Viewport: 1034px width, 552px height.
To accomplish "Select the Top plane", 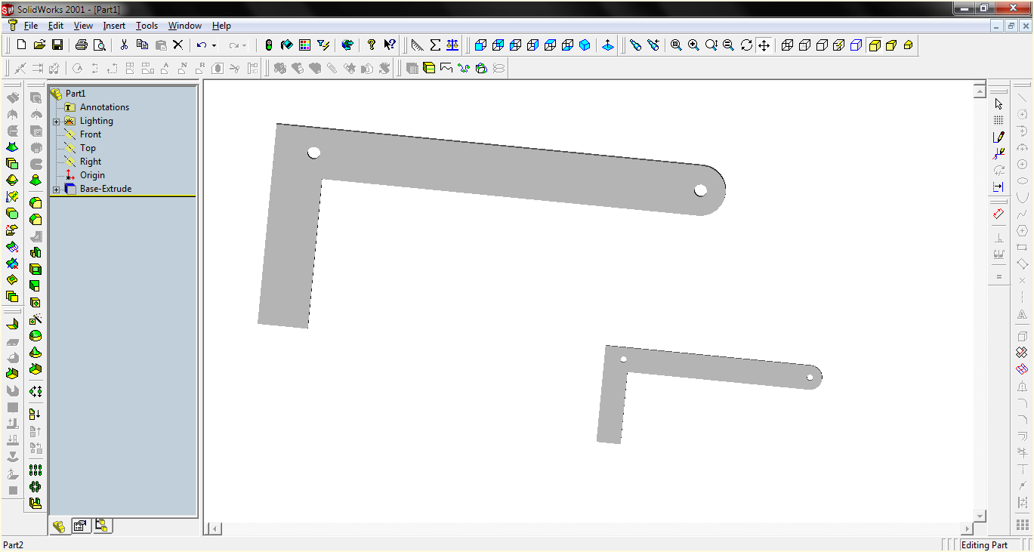I will 88,148.
